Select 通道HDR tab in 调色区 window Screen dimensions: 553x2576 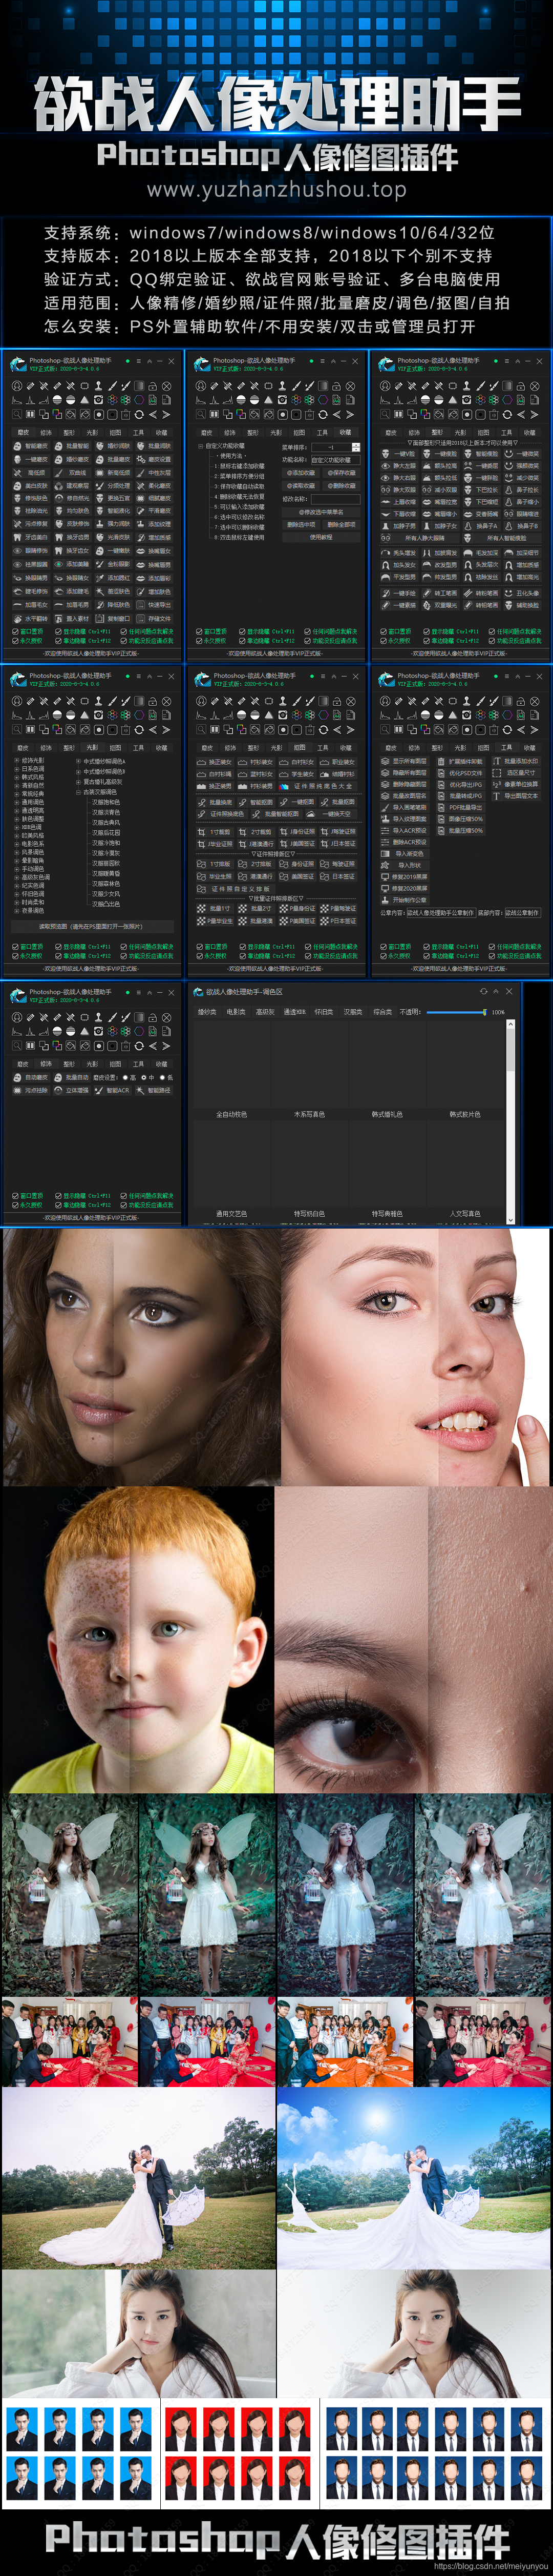pos(294,1012)
